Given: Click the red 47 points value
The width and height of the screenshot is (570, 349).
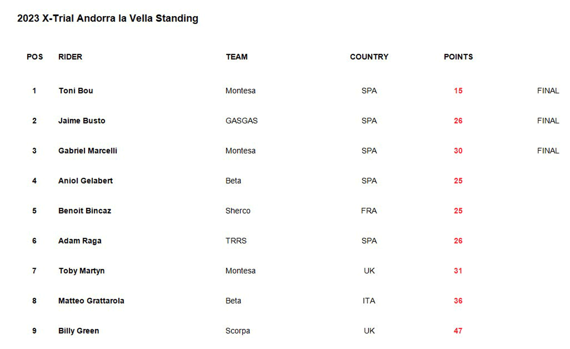Looking at the screenshot, I should (458, 331).
